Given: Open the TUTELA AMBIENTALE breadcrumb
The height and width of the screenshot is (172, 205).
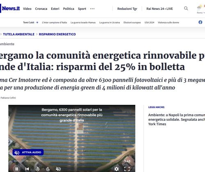Looking at the screenshot, I should tap(19, 34).
